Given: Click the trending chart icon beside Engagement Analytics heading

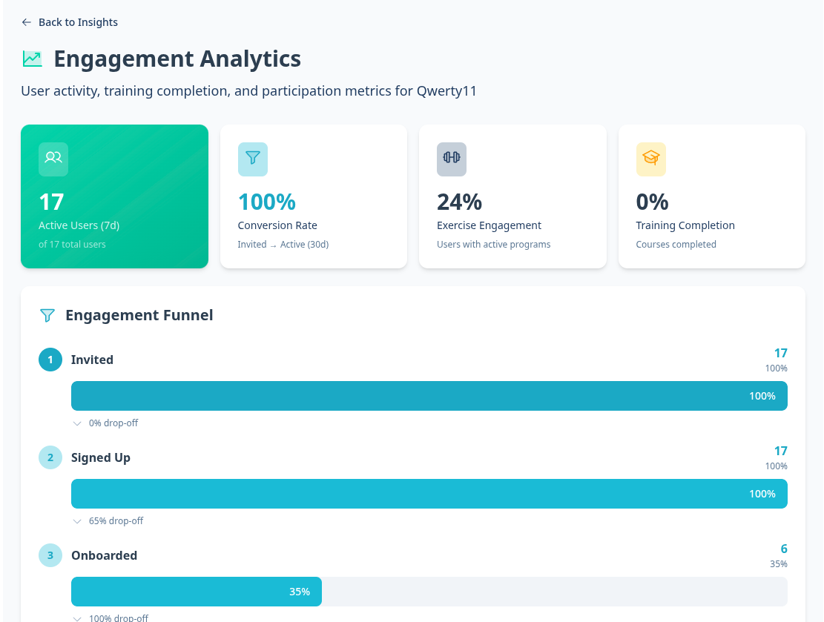Looking at the screenshot, I should coord(31,57).
